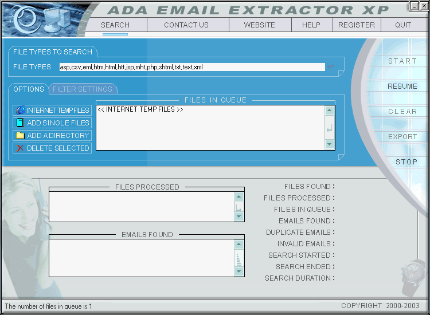The image size is (430, 315).
Task: Click the down arrow of the Files in Queue scrollbar
Action: (329, 144)
